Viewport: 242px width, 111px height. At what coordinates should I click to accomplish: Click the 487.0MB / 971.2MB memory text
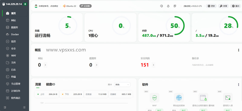point(158,36)
